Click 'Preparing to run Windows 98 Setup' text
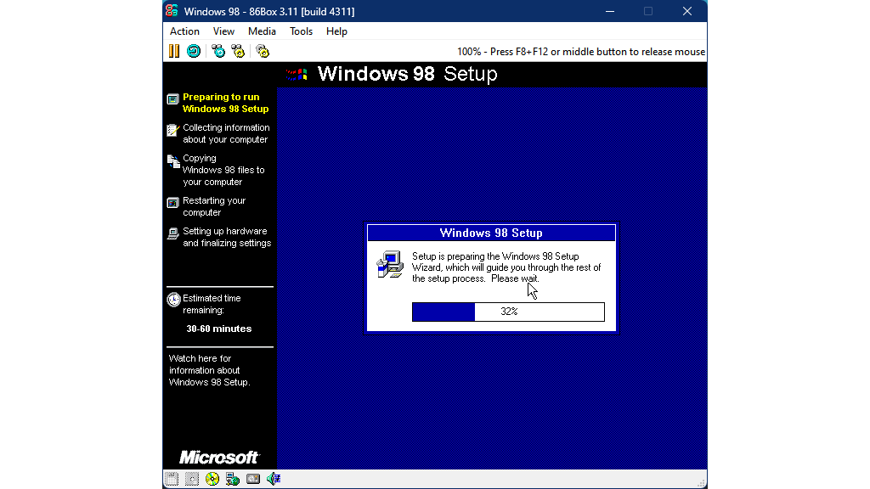870x489 pixels. tap(226, 103)
